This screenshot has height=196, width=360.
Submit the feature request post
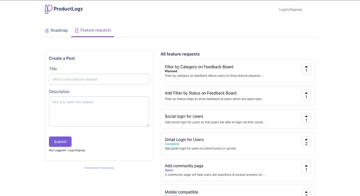[x=60, y=142]
